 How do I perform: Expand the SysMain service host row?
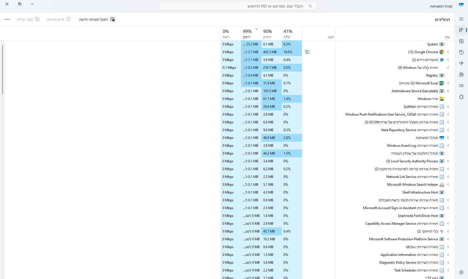tap(448, 107)
